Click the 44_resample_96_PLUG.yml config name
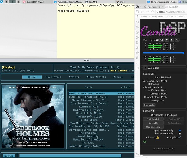 point(164,115)
